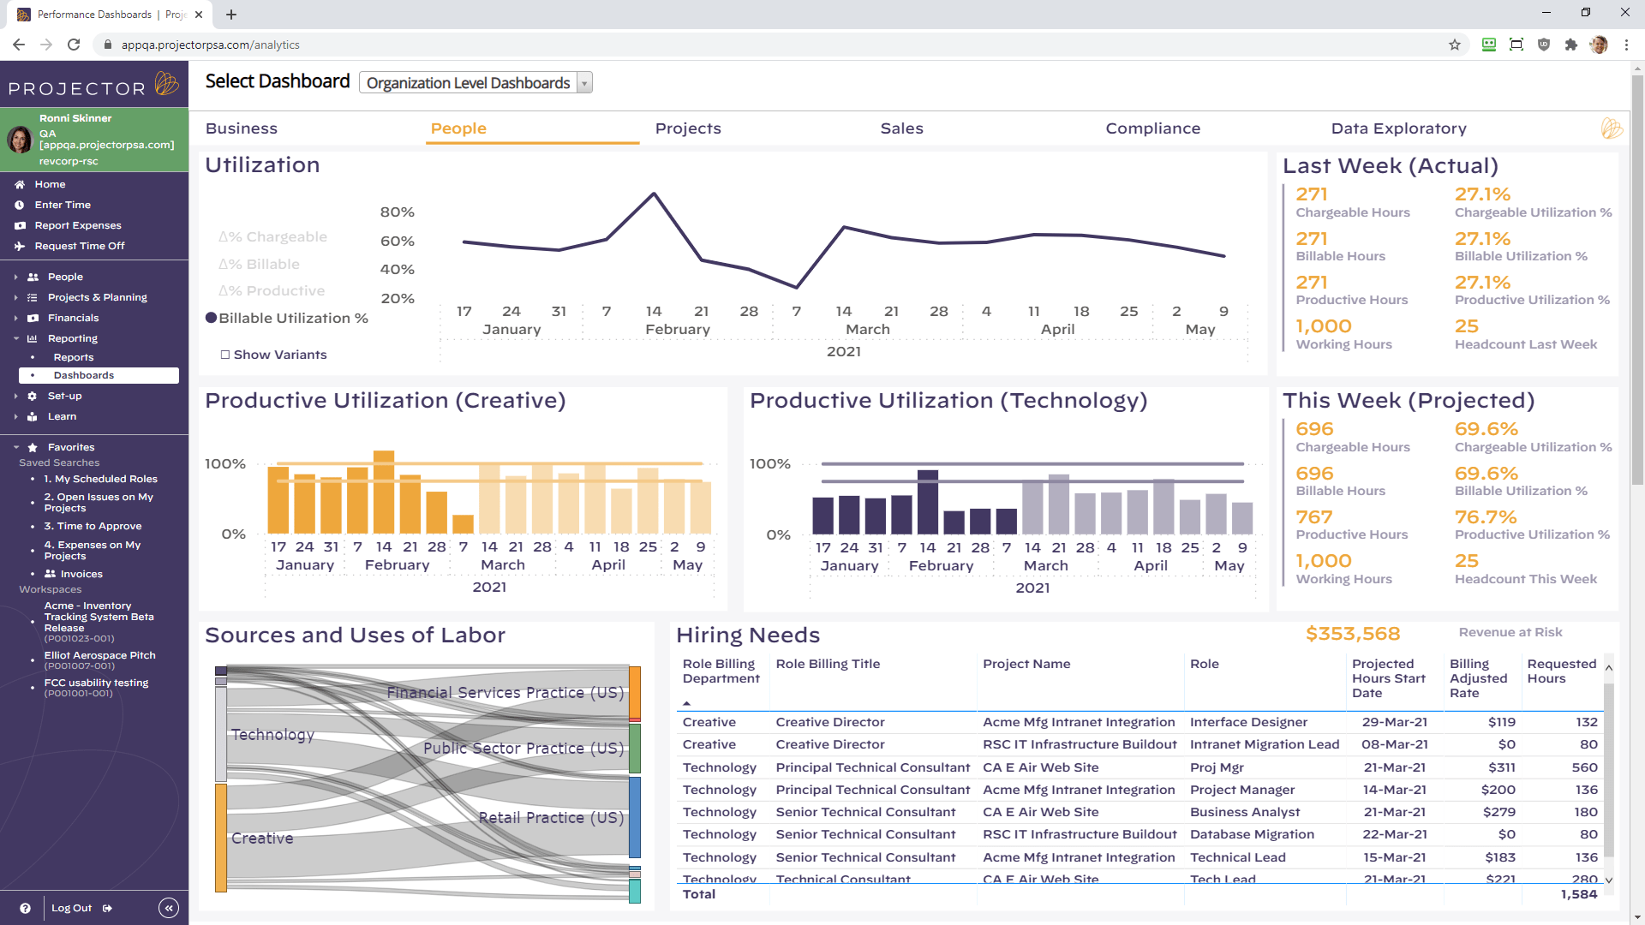Select the Billable Utilization % radio option

point(212,317)
